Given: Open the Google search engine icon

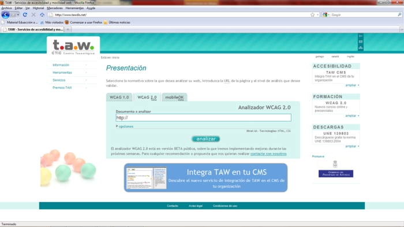Looking at the screenshot, I should [x=325, y=15].
